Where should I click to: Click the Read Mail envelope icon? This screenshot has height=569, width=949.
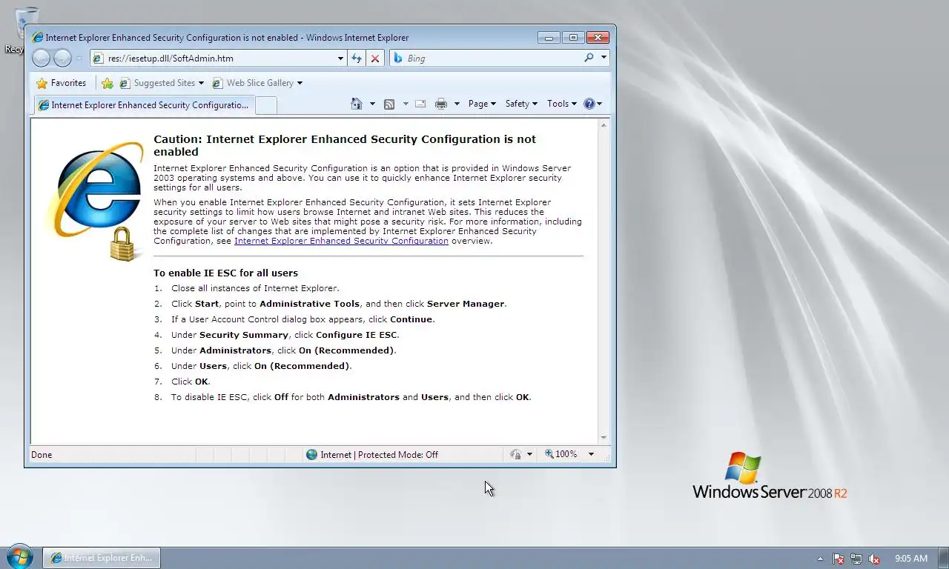[x=420, y=104]
